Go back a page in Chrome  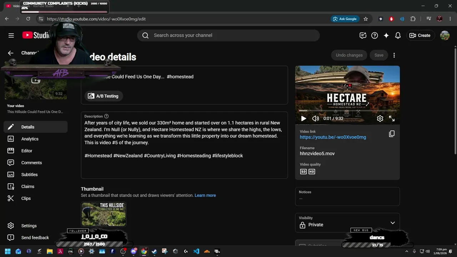click(x=7, y=19)
